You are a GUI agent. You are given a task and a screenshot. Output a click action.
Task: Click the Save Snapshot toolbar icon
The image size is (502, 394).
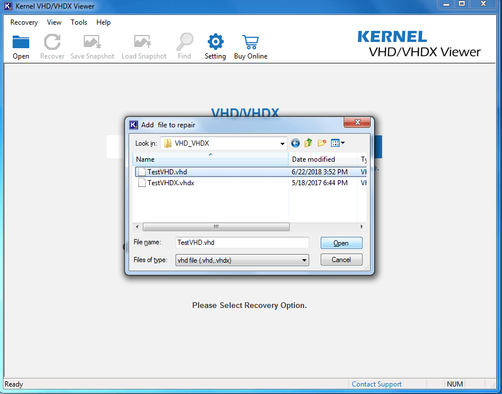coord(92,42)
